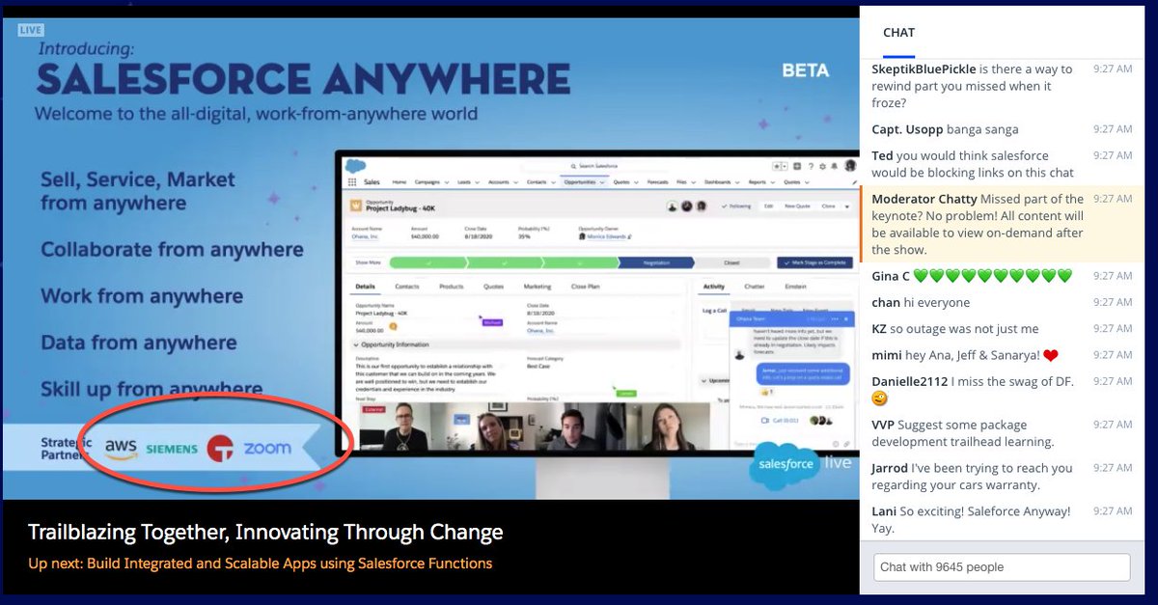Click the search magnifier in Search Salesforce bar
This screenshot has height=605, width=1158.
click(x=573, y=166)
